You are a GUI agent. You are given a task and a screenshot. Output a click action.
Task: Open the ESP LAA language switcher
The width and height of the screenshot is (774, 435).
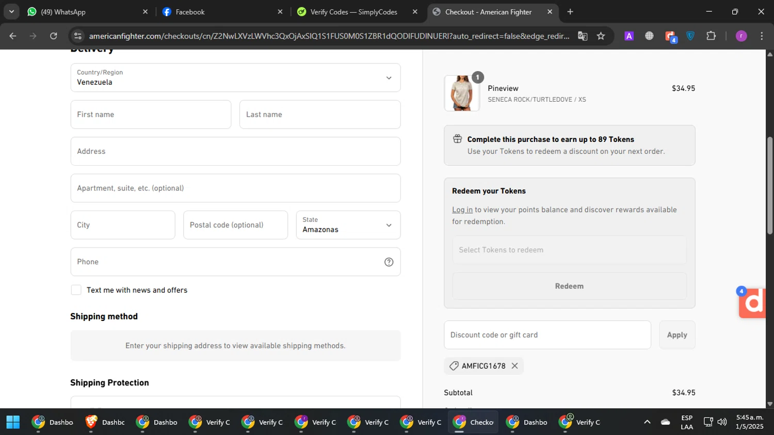(687, 422)
